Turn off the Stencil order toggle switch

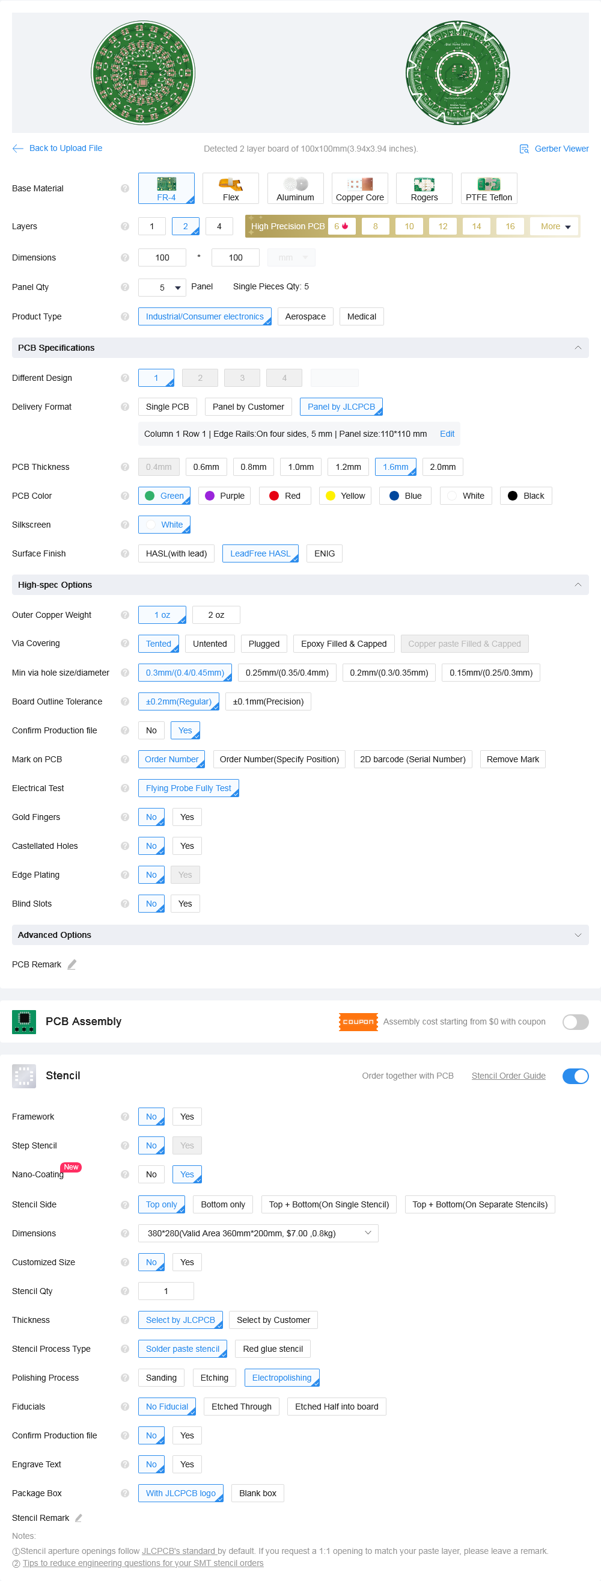575,1076
